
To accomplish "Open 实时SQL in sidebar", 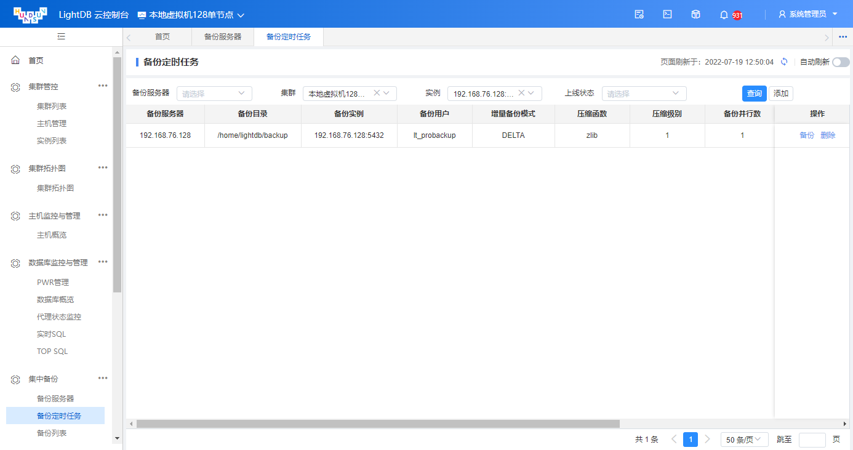I will click(51, 334).
